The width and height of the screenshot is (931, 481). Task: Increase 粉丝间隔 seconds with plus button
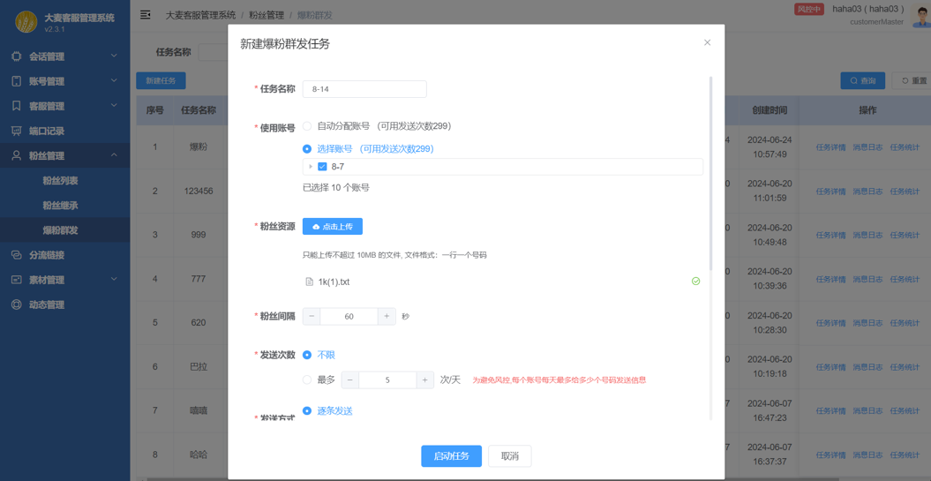387,317
